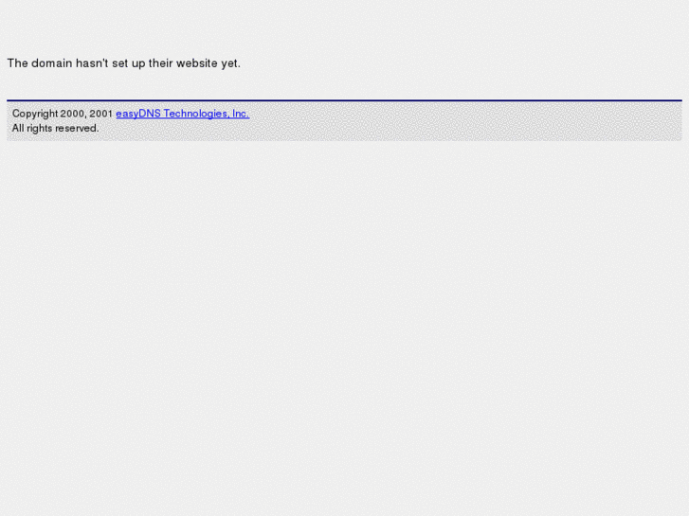Click the word "The" starting the message
Screen dimensions: 689x516
18,63
